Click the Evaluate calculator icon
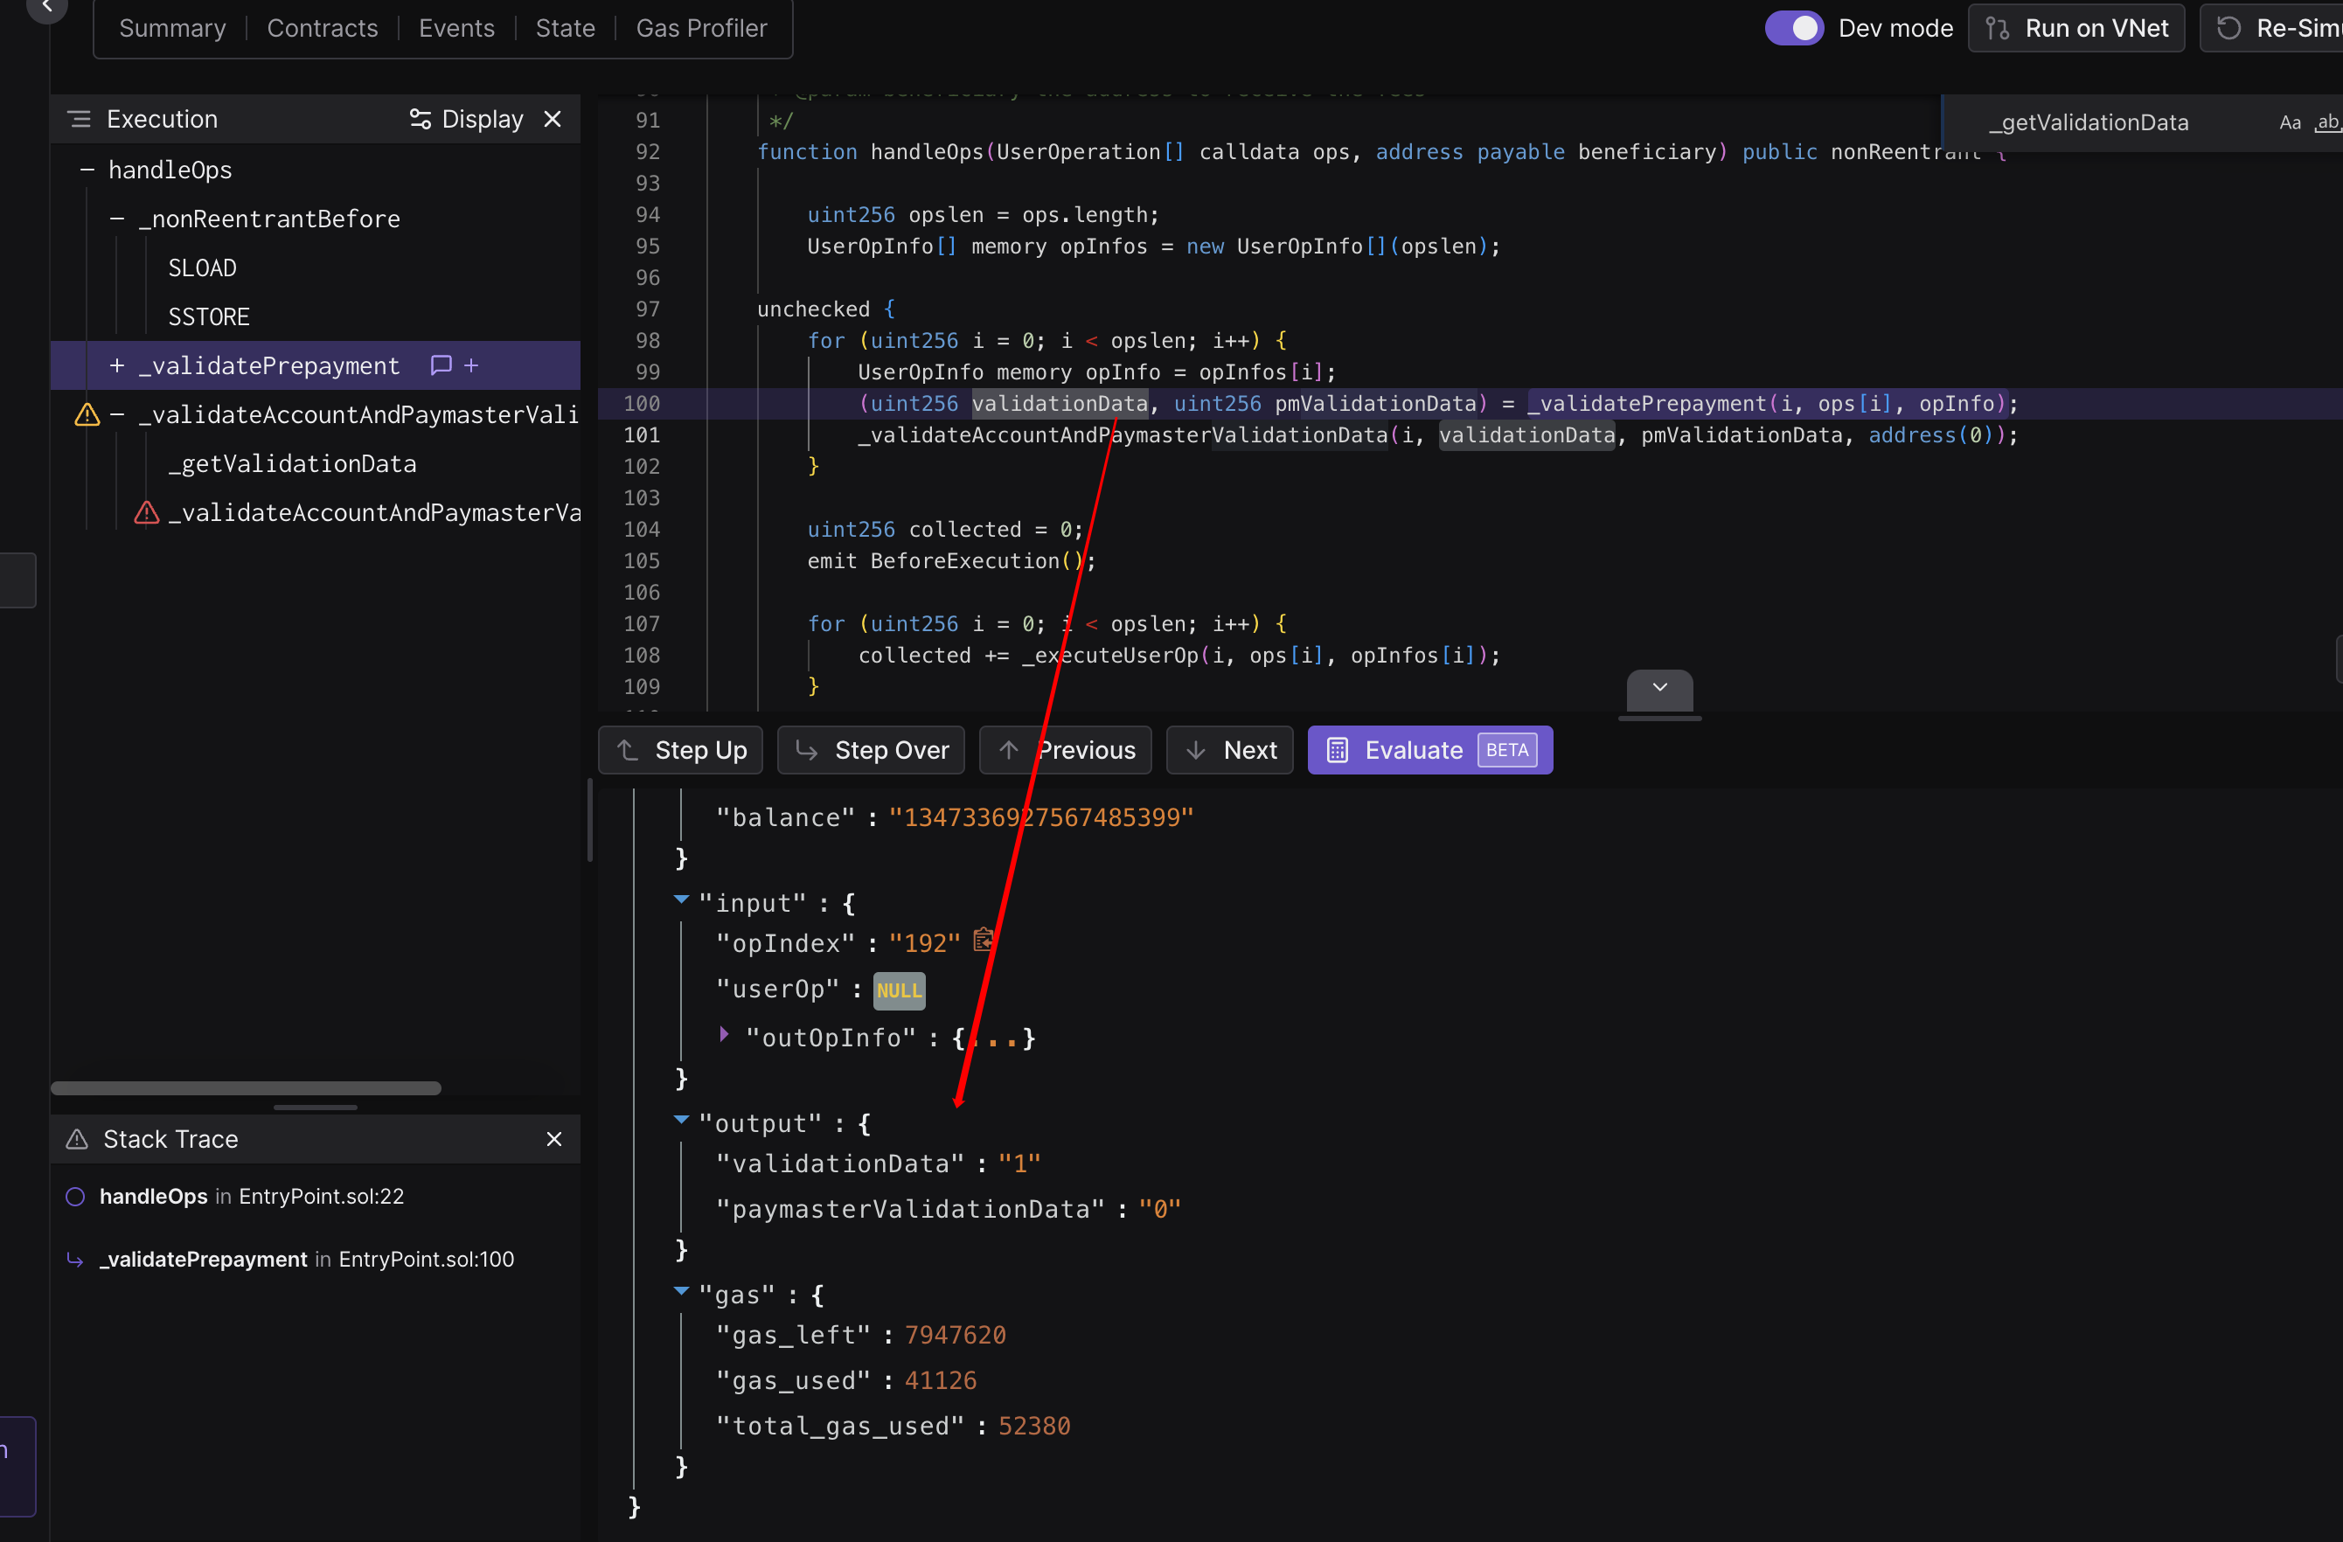Screen dimensions: 2343x1542 pyautogui.click(x=1337, y=750)
